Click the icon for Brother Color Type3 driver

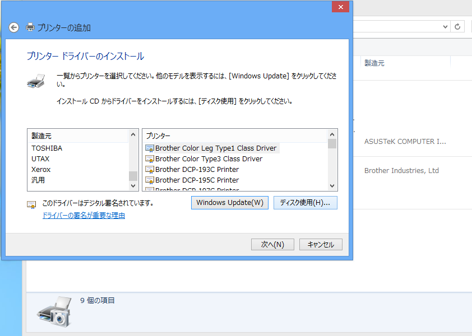[x=150, y=159]
